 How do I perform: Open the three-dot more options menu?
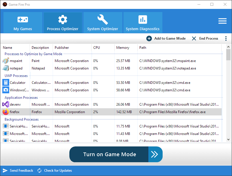pyautogui.click(x=226, y=38)
